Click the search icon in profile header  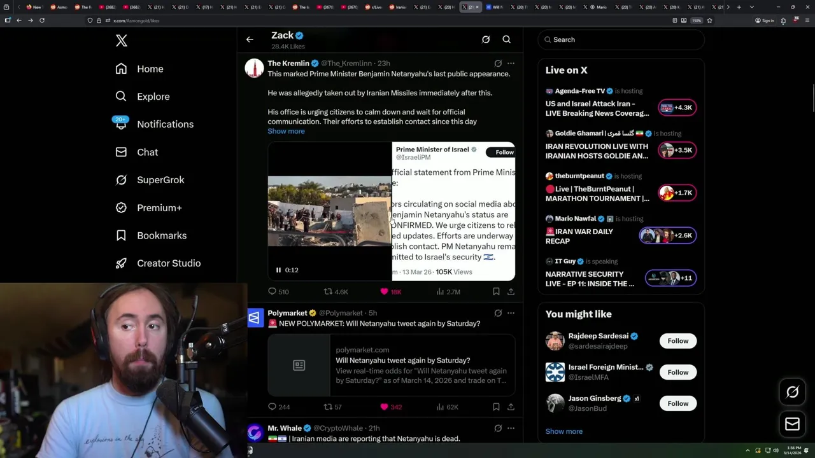(x=507, y=39)
